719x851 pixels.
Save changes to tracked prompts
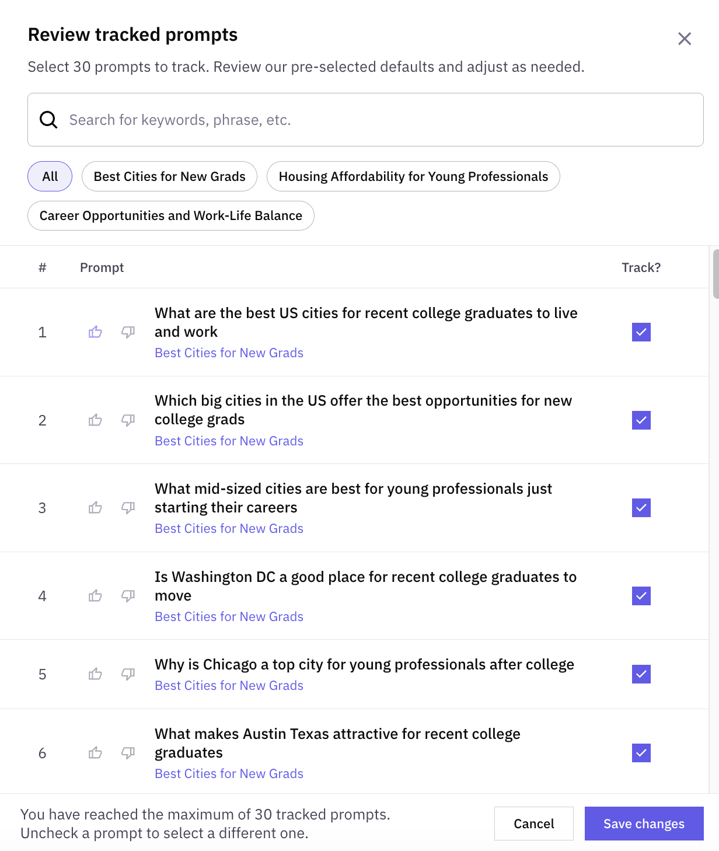(644, 824)
